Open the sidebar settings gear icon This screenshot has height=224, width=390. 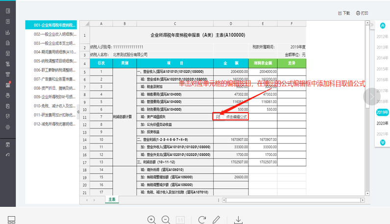click(8, 127)
